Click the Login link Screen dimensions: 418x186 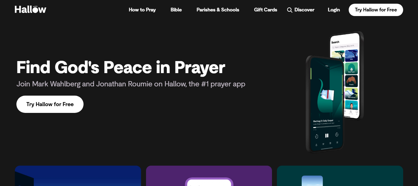[x=334, y=10]
